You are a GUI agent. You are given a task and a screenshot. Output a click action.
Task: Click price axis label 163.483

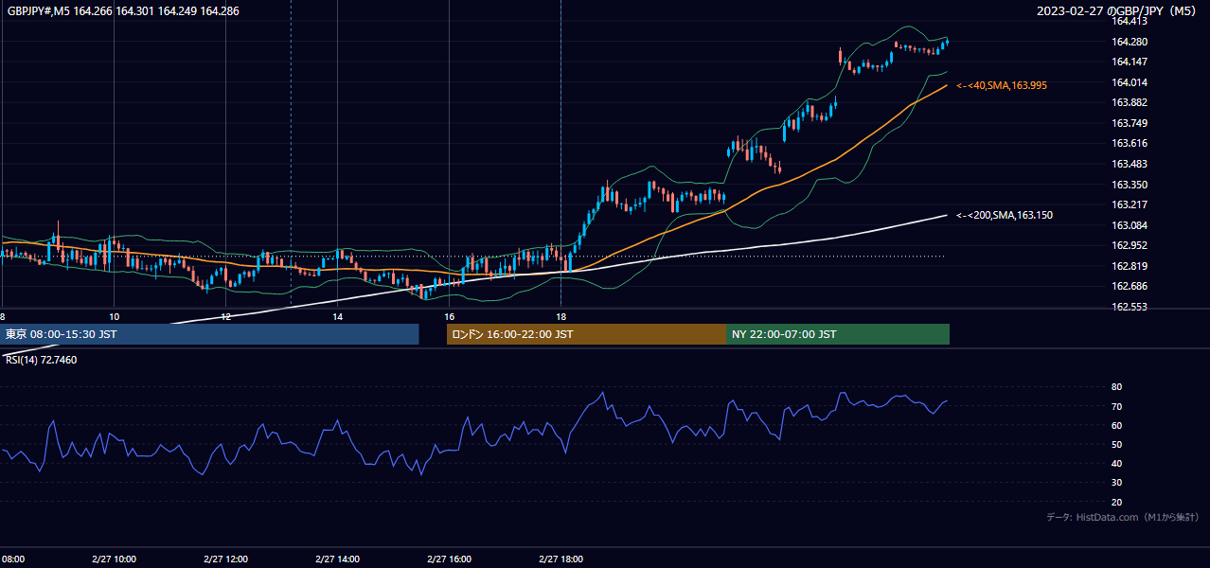(x=1129, y=164)
